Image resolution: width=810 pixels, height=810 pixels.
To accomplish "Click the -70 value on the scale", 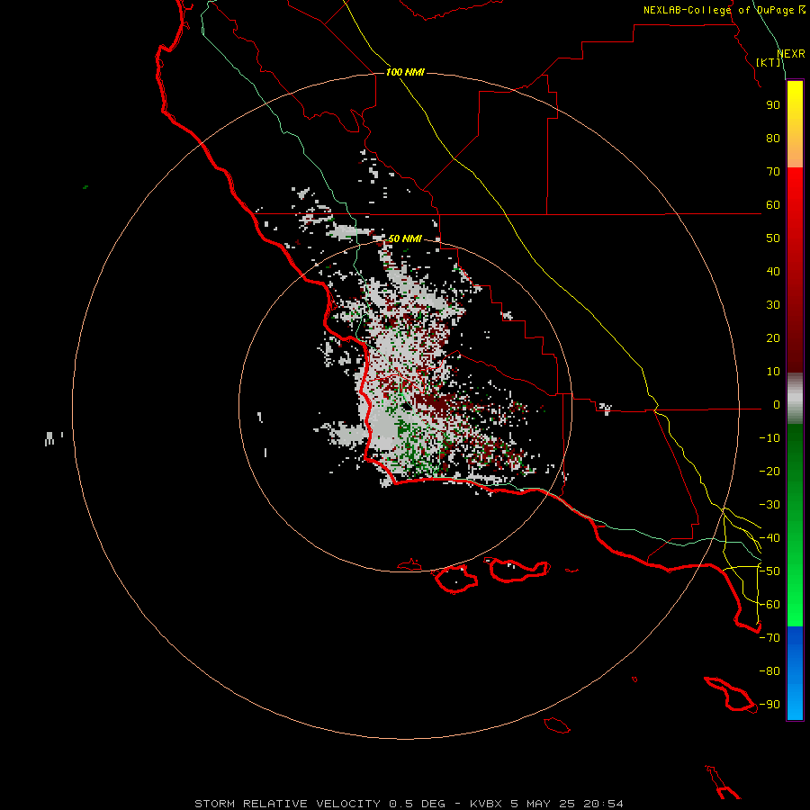I will pyautogui.click(x=769, y=638).
